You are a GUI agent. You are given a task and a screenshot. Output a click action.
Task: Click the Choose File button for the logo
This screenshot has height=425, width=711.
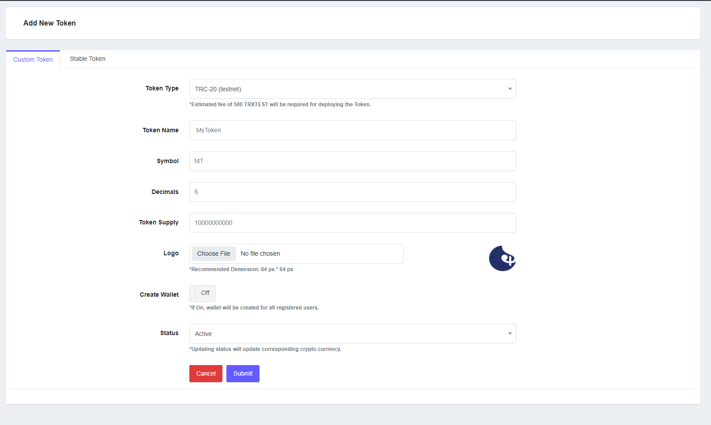(x=214, y=254)
